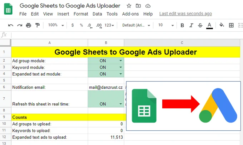
Task: Select the Sheets-to-Ads logo image
Action: point(183,106)
